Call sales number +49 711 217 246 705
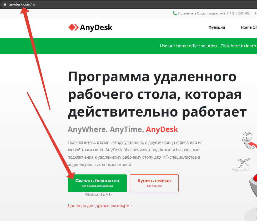257x221 pixels. 235,13
